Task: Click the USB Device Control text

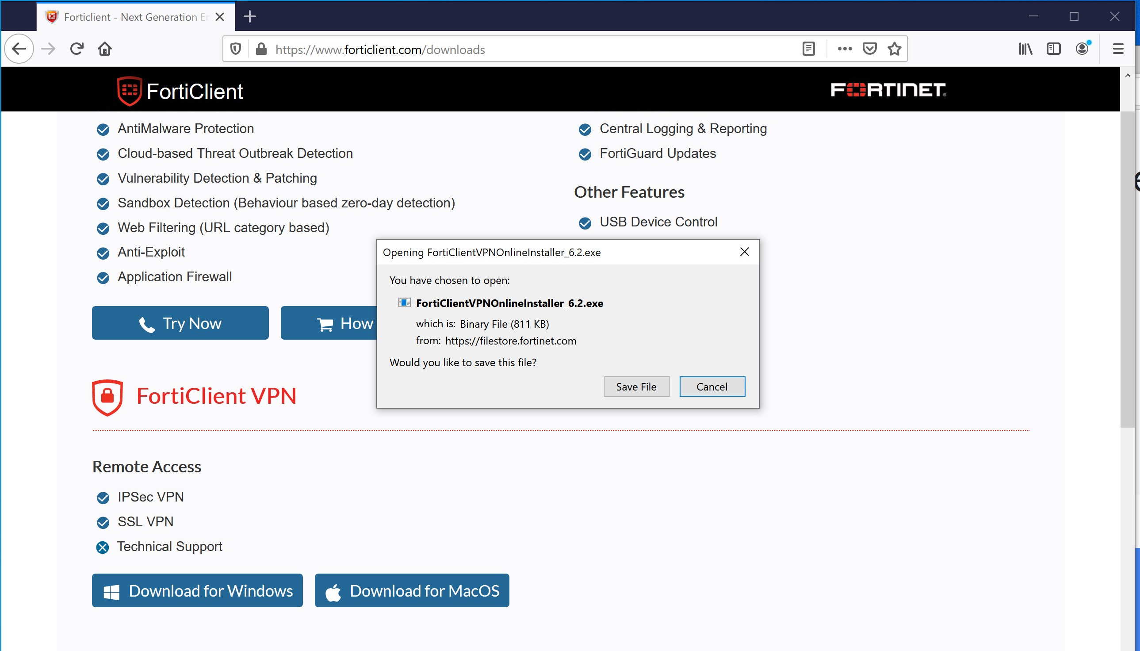Action: point(658,222)
